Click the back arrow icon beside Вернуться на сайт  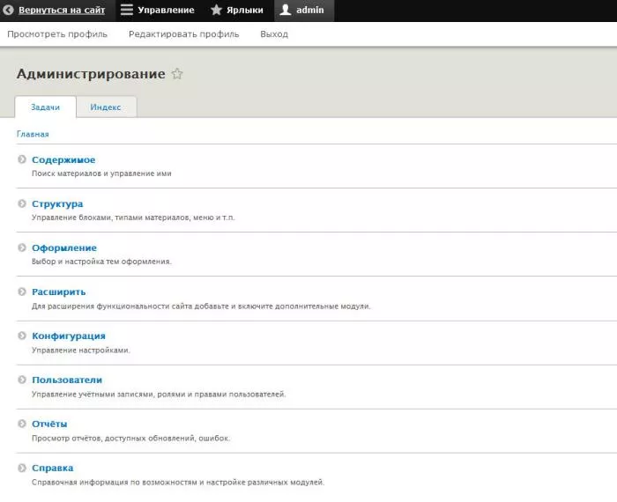pyautogui.click(x=8, y=10)
